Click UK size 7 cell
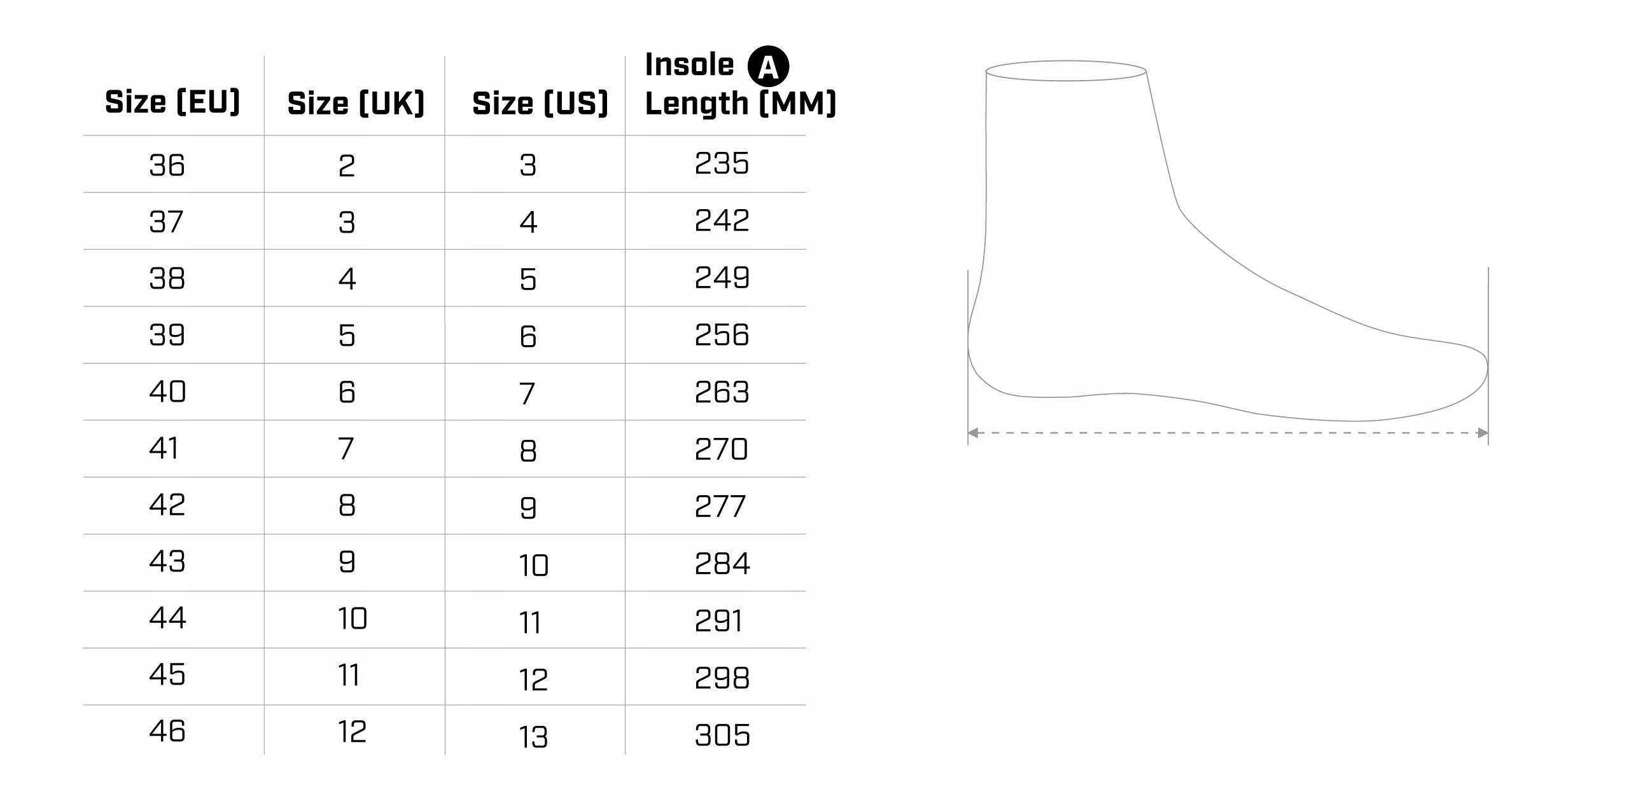The image size is (1629, 785). pos(346,449)
